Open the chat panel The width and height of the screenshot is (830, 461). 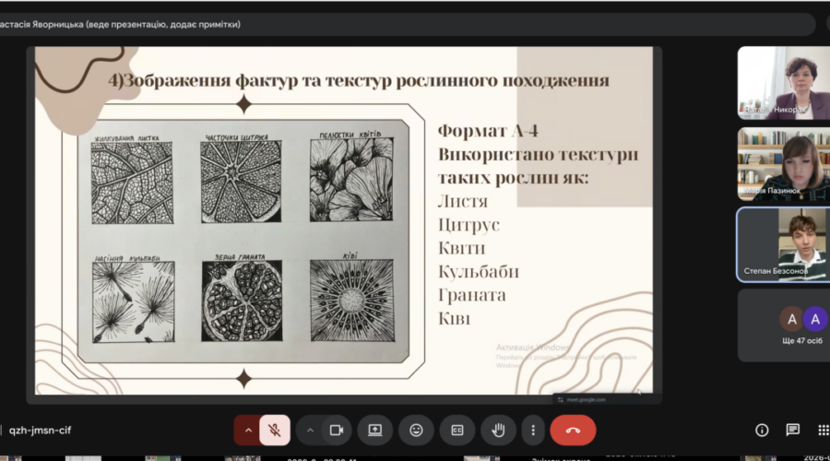pos(792,431)
